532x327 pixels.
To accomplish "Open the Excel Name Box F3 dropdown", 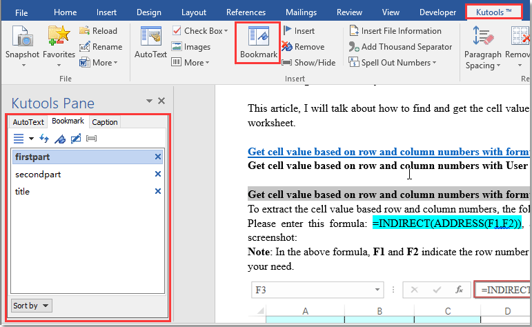I will [377, 290].
